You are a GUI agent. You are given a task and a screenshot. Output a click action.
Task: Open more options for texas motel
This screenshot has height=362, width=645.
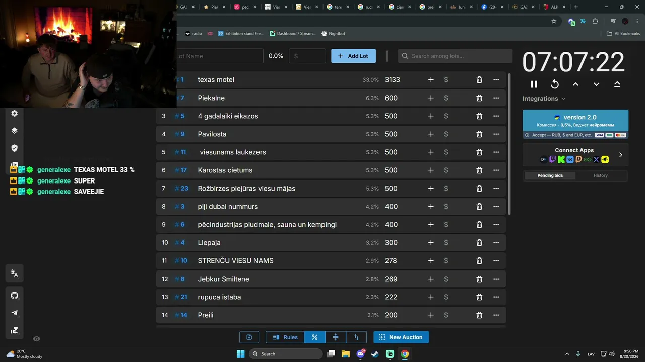496,80
